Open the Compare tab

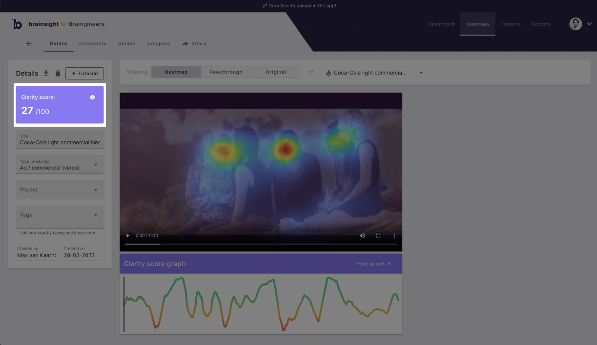[159, 43]
